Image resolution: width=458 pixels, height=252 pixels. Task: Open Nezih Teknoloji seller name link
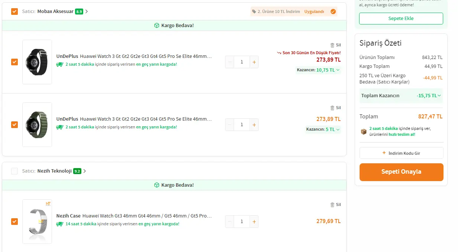[x=55, y=171]
